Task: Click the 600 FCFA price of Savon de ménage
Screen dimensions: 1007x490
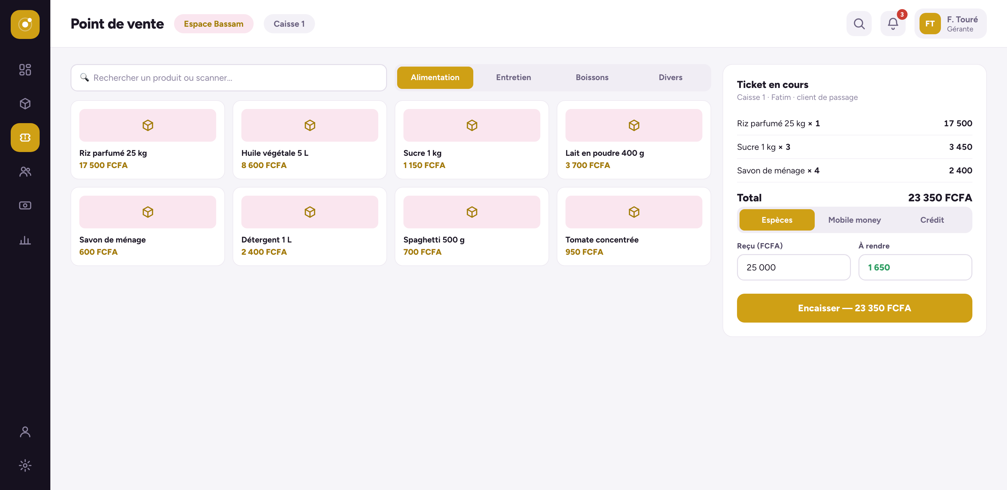Action: click(98, 252)
